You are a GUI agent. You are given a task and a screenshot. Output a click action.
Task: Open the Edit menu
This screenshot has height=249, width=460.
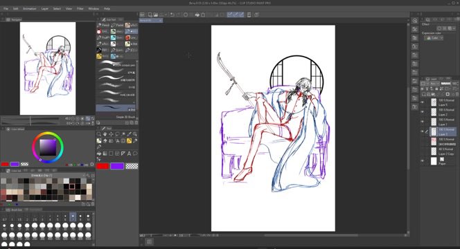coord(15,9)
